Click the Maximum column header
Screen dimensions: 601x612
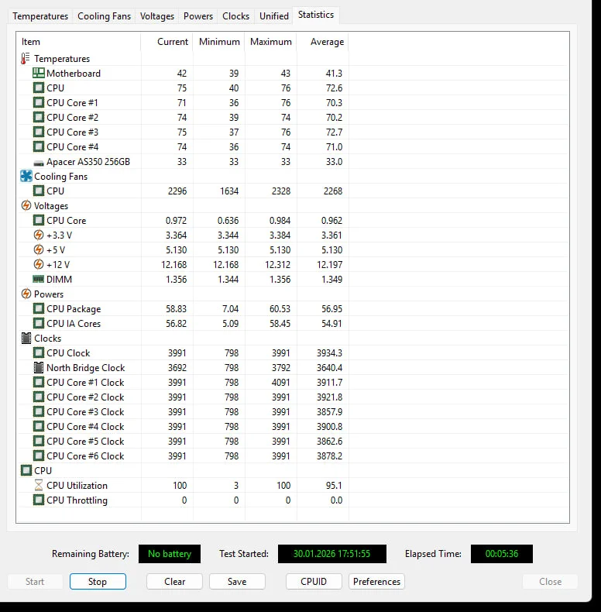271,42
